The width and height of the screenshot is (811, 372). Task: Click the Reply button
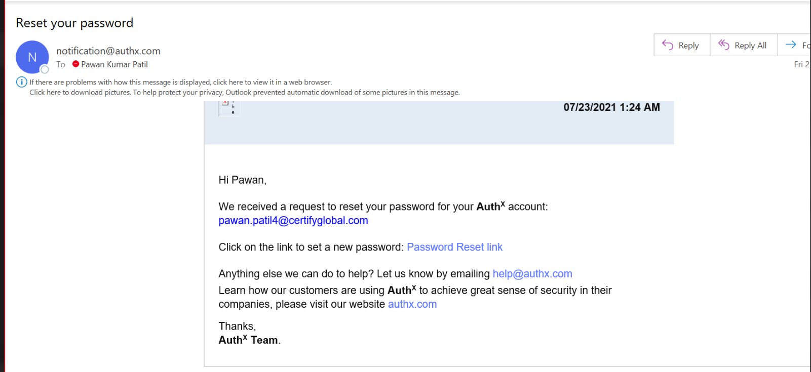[x=682, y=45]
